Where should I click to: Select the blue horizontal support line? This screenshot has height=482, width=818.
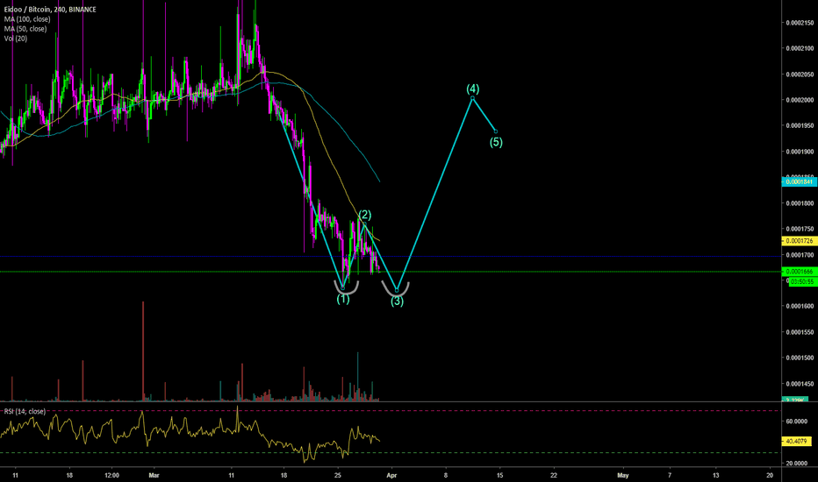[x=391, y=257]
